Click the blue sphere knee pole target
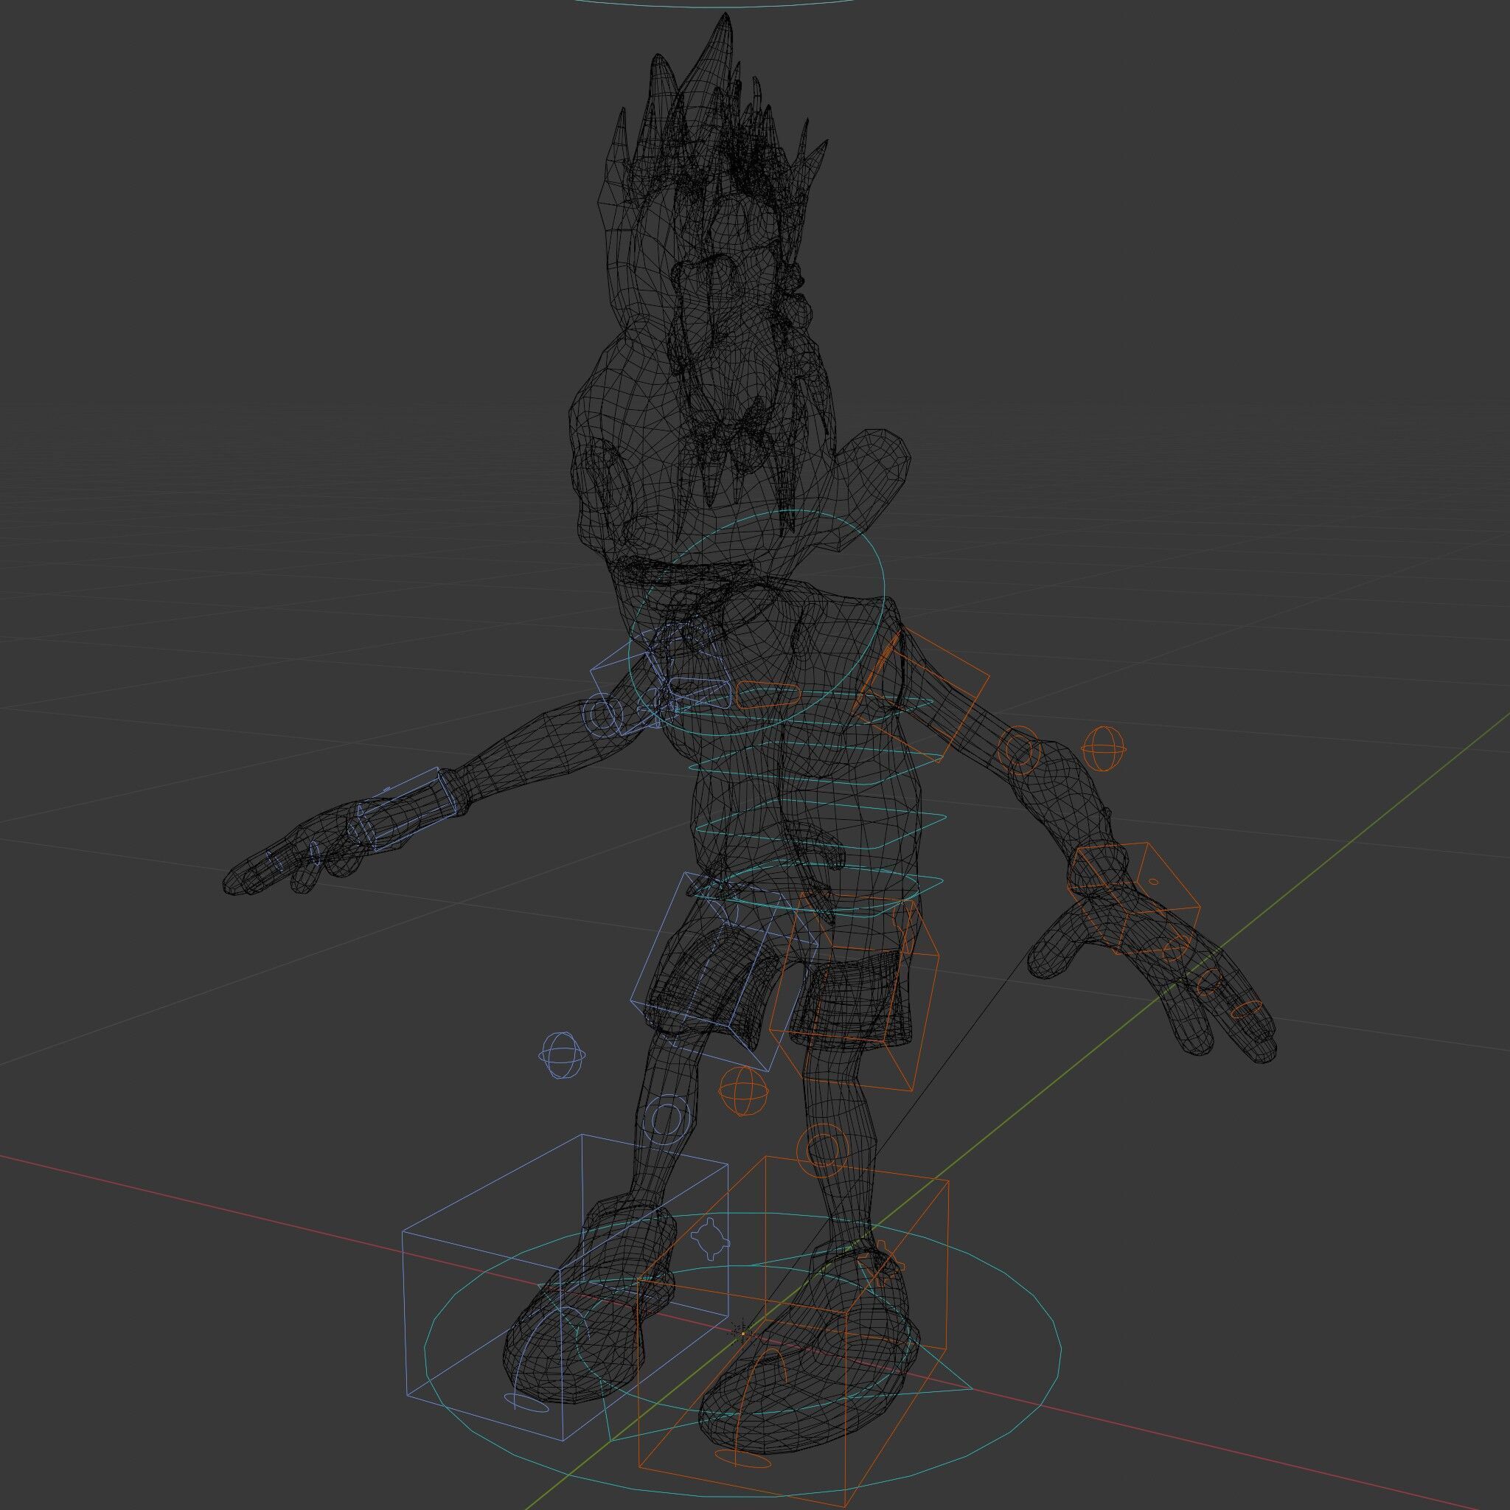Image resolution: width=1510 pixels, height=1510 pixels. [x=562, y=1055]
